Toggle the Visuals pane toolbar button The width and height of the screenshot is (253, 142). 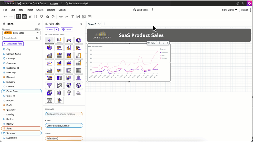pos(24,17)
